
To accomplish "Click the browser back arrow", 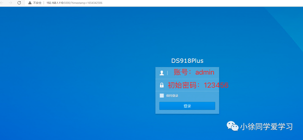I will 2,3.
